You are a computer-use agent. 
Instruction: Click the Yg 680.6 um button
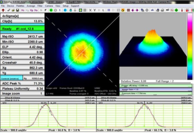pos(23,73)
